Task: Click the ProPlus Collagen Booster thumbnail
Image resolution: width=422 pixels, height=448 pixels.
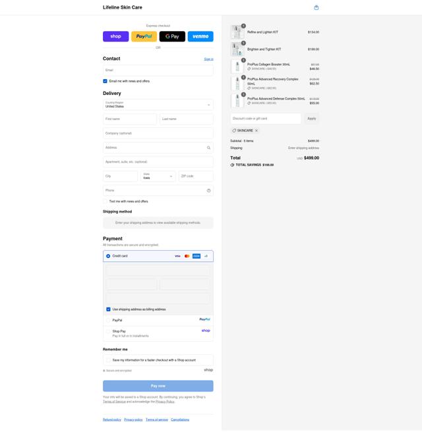Action: 237,66
